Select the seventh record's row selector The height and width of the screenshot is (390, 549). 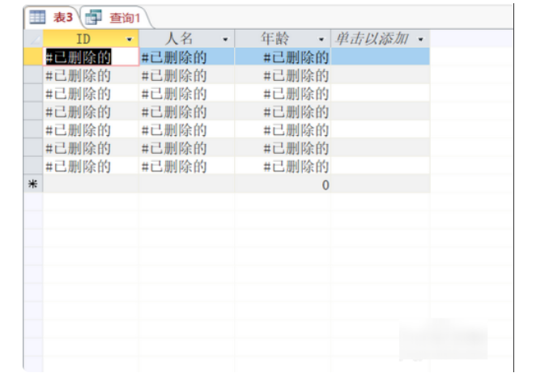click(x=33, y=166)
